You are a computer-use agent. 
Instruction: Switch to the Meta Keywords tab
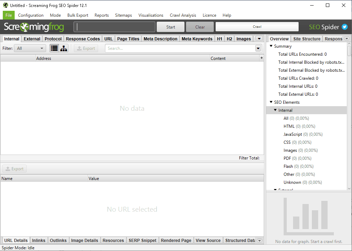[x=197, y=39]
